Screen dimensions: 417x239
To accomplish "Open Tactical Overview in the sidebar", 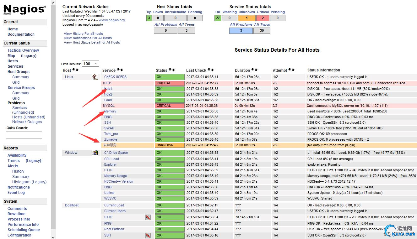I will click(23, 50).
